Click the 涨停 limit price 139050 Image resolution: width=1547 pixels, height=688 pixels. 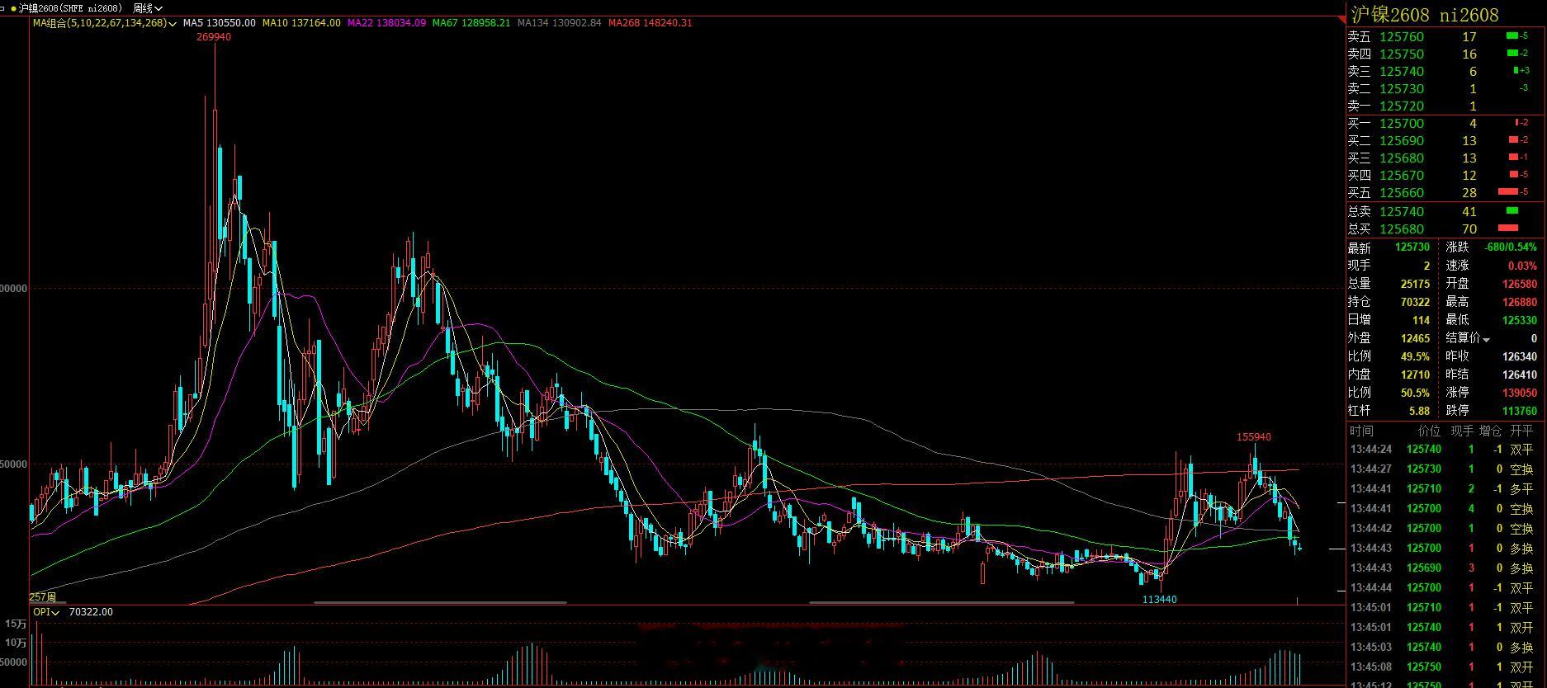coord(1520,393)
